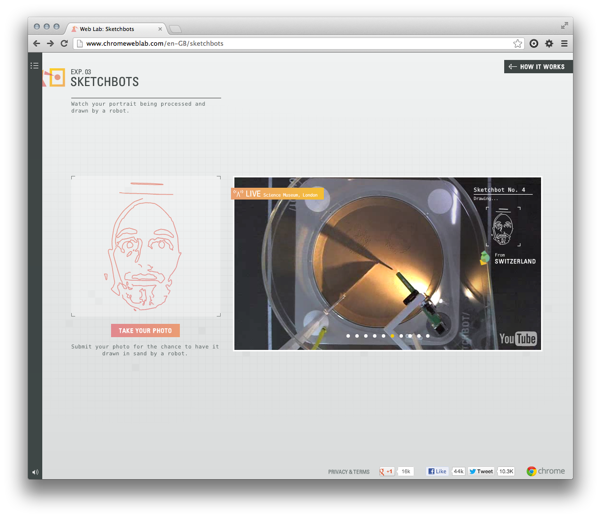Click the YouTube logo on video
This screenshot has width=601, height=518.
point(517,339)
